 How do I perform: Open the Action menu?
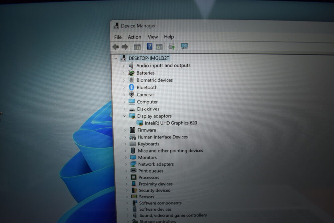coord(134,37)
